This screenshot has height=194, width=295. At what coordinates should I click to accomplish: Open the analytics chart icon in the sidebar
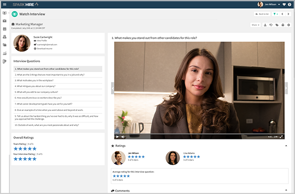coord(4,53)
